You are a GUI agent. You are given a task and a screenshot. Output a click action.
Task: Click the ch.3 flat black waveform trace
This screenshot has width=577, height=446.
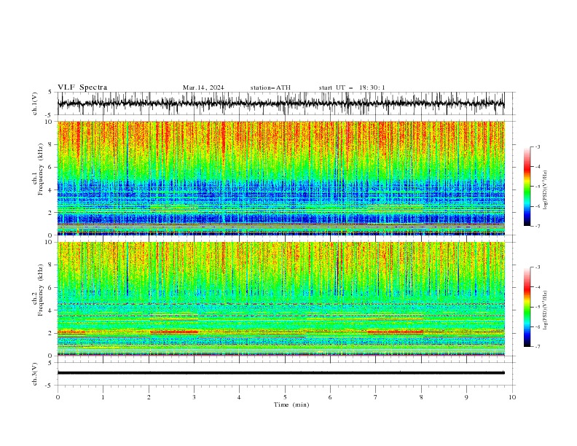[x=280, y=373]
